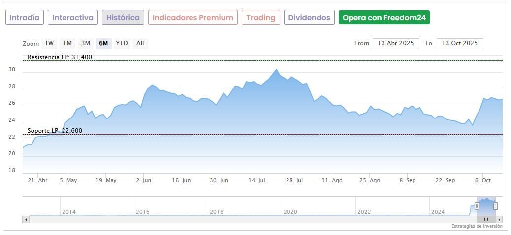511x235 pixels.
Task: Go to the Trading section
Action: tap(260, 18)
